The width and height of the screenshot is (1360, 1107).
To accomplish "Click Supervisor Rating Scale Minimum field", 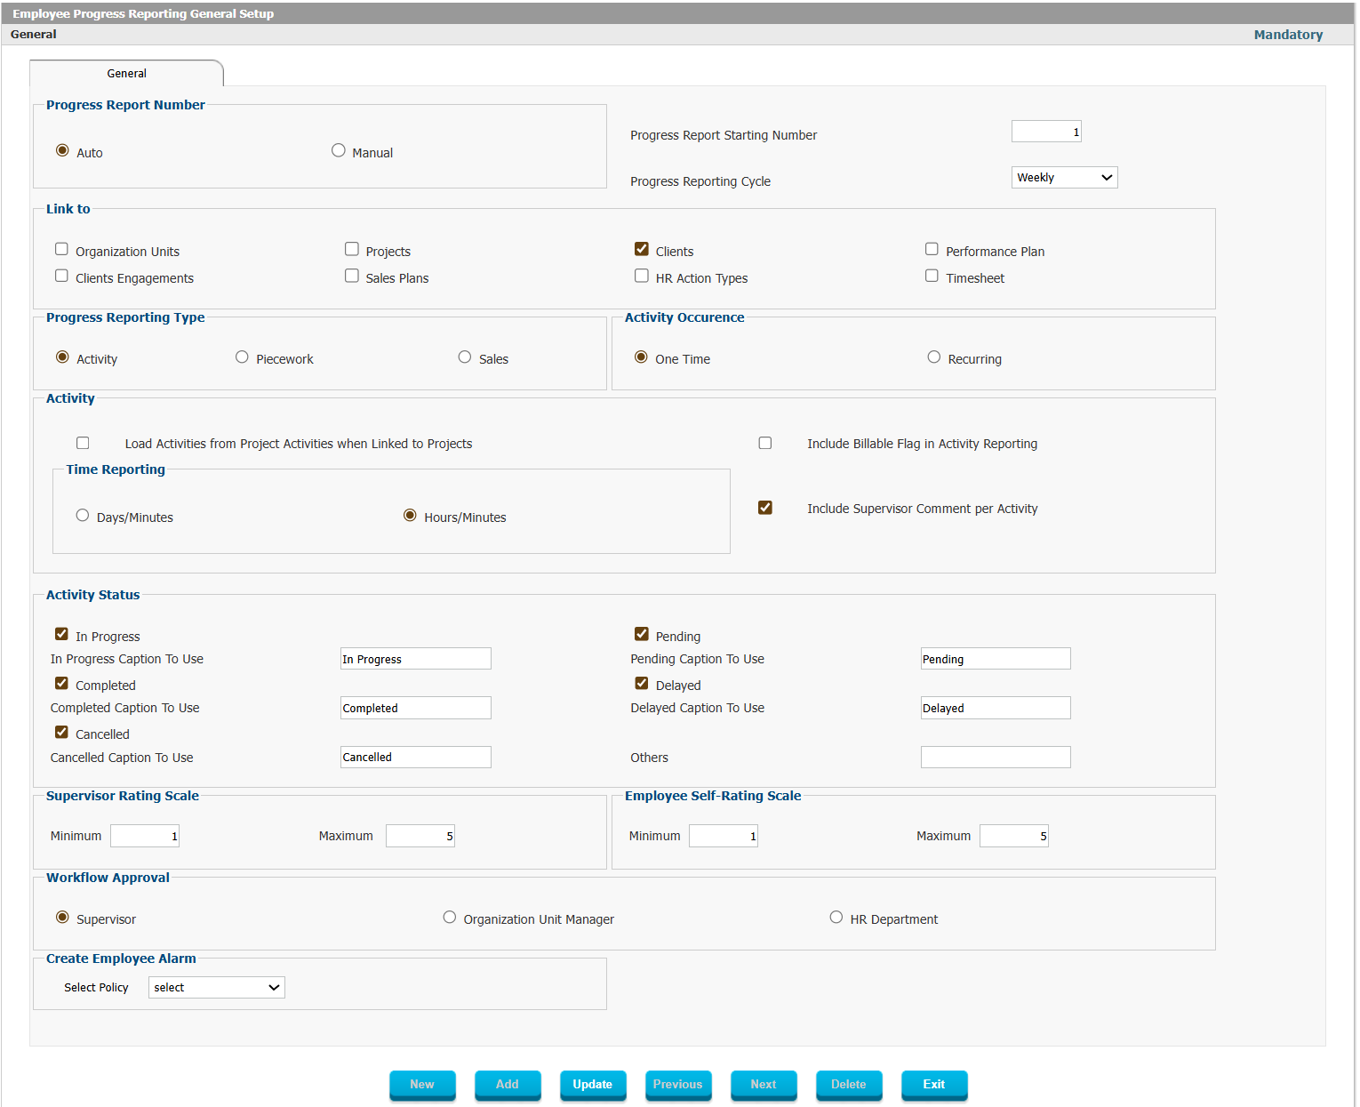I will click(x=145, y=836).
